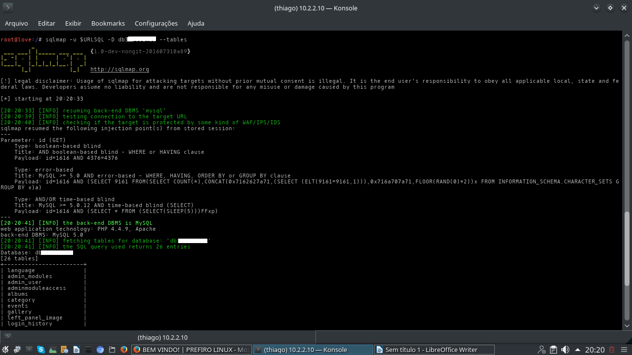The height and width of the screenshot is (355, 632).
Task: Click the 'login_history' table row
Action: pyautogui.click(x=43, y=323)
